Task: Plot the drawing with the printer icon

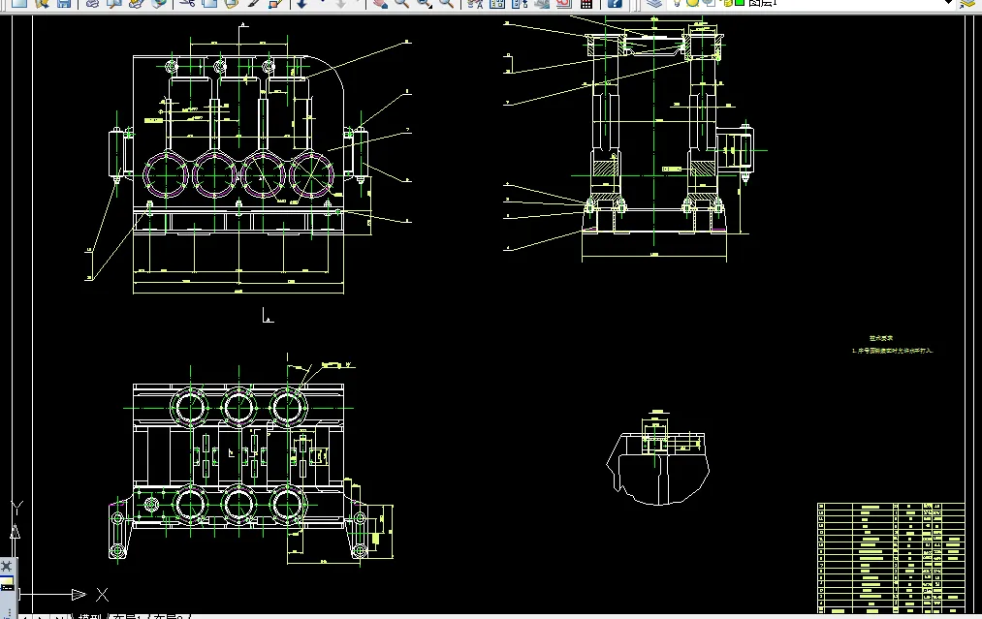Action: coord(92,3)
